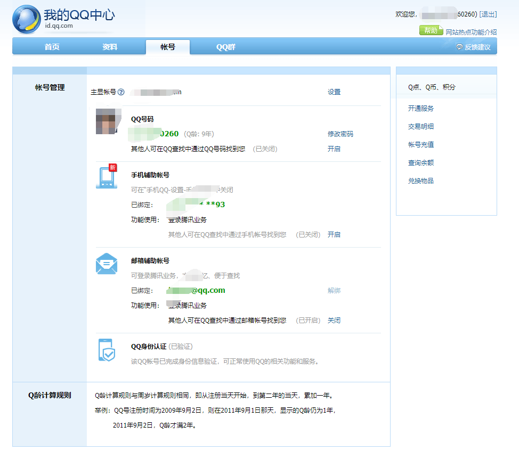
Task: Click the pixelated QQ avatar picture
Action: 106,121
